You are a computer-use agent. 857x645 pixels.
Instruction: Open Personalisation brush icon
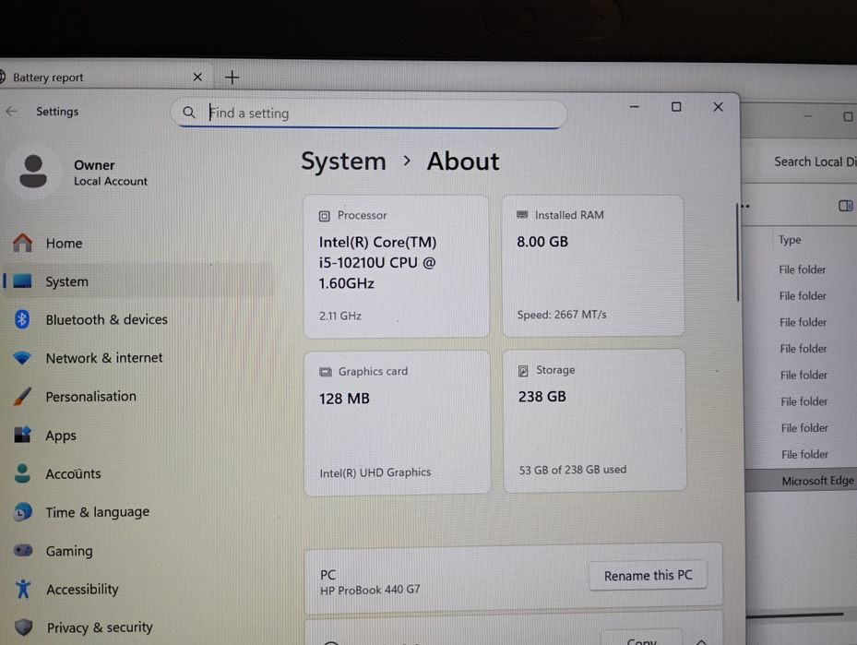[22, 396]
